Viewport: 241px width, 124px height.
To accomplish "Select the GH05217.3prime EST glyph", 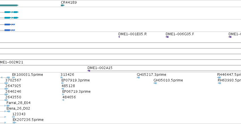I will [138, 77].
